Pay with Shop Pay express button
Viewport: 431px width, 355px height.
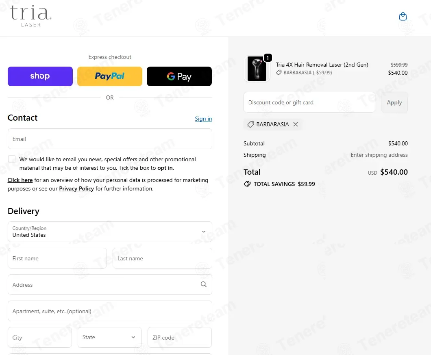point(40,76)
